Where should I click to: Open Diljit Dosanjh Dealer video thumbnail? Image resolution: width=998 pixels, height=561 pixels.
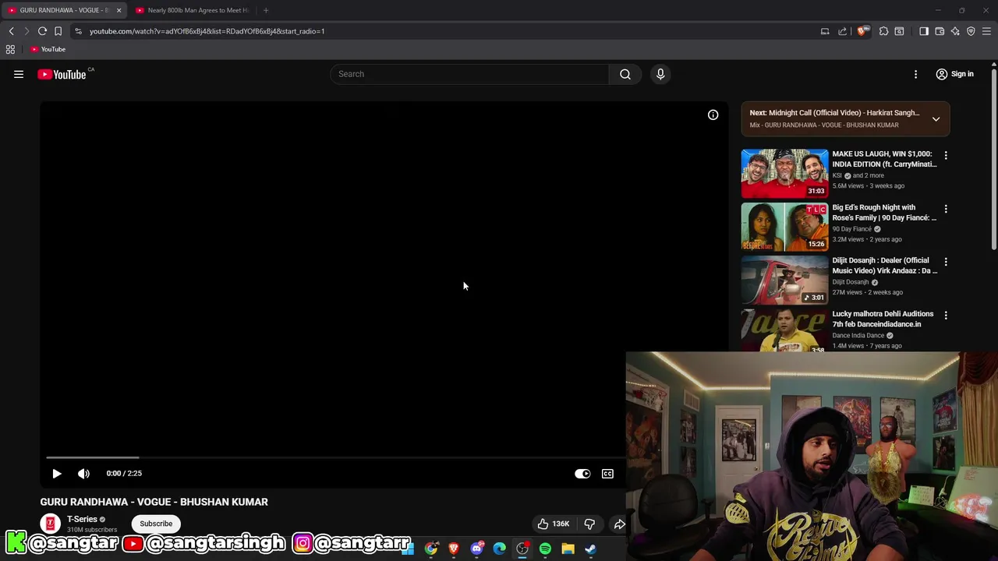(784, 280)
